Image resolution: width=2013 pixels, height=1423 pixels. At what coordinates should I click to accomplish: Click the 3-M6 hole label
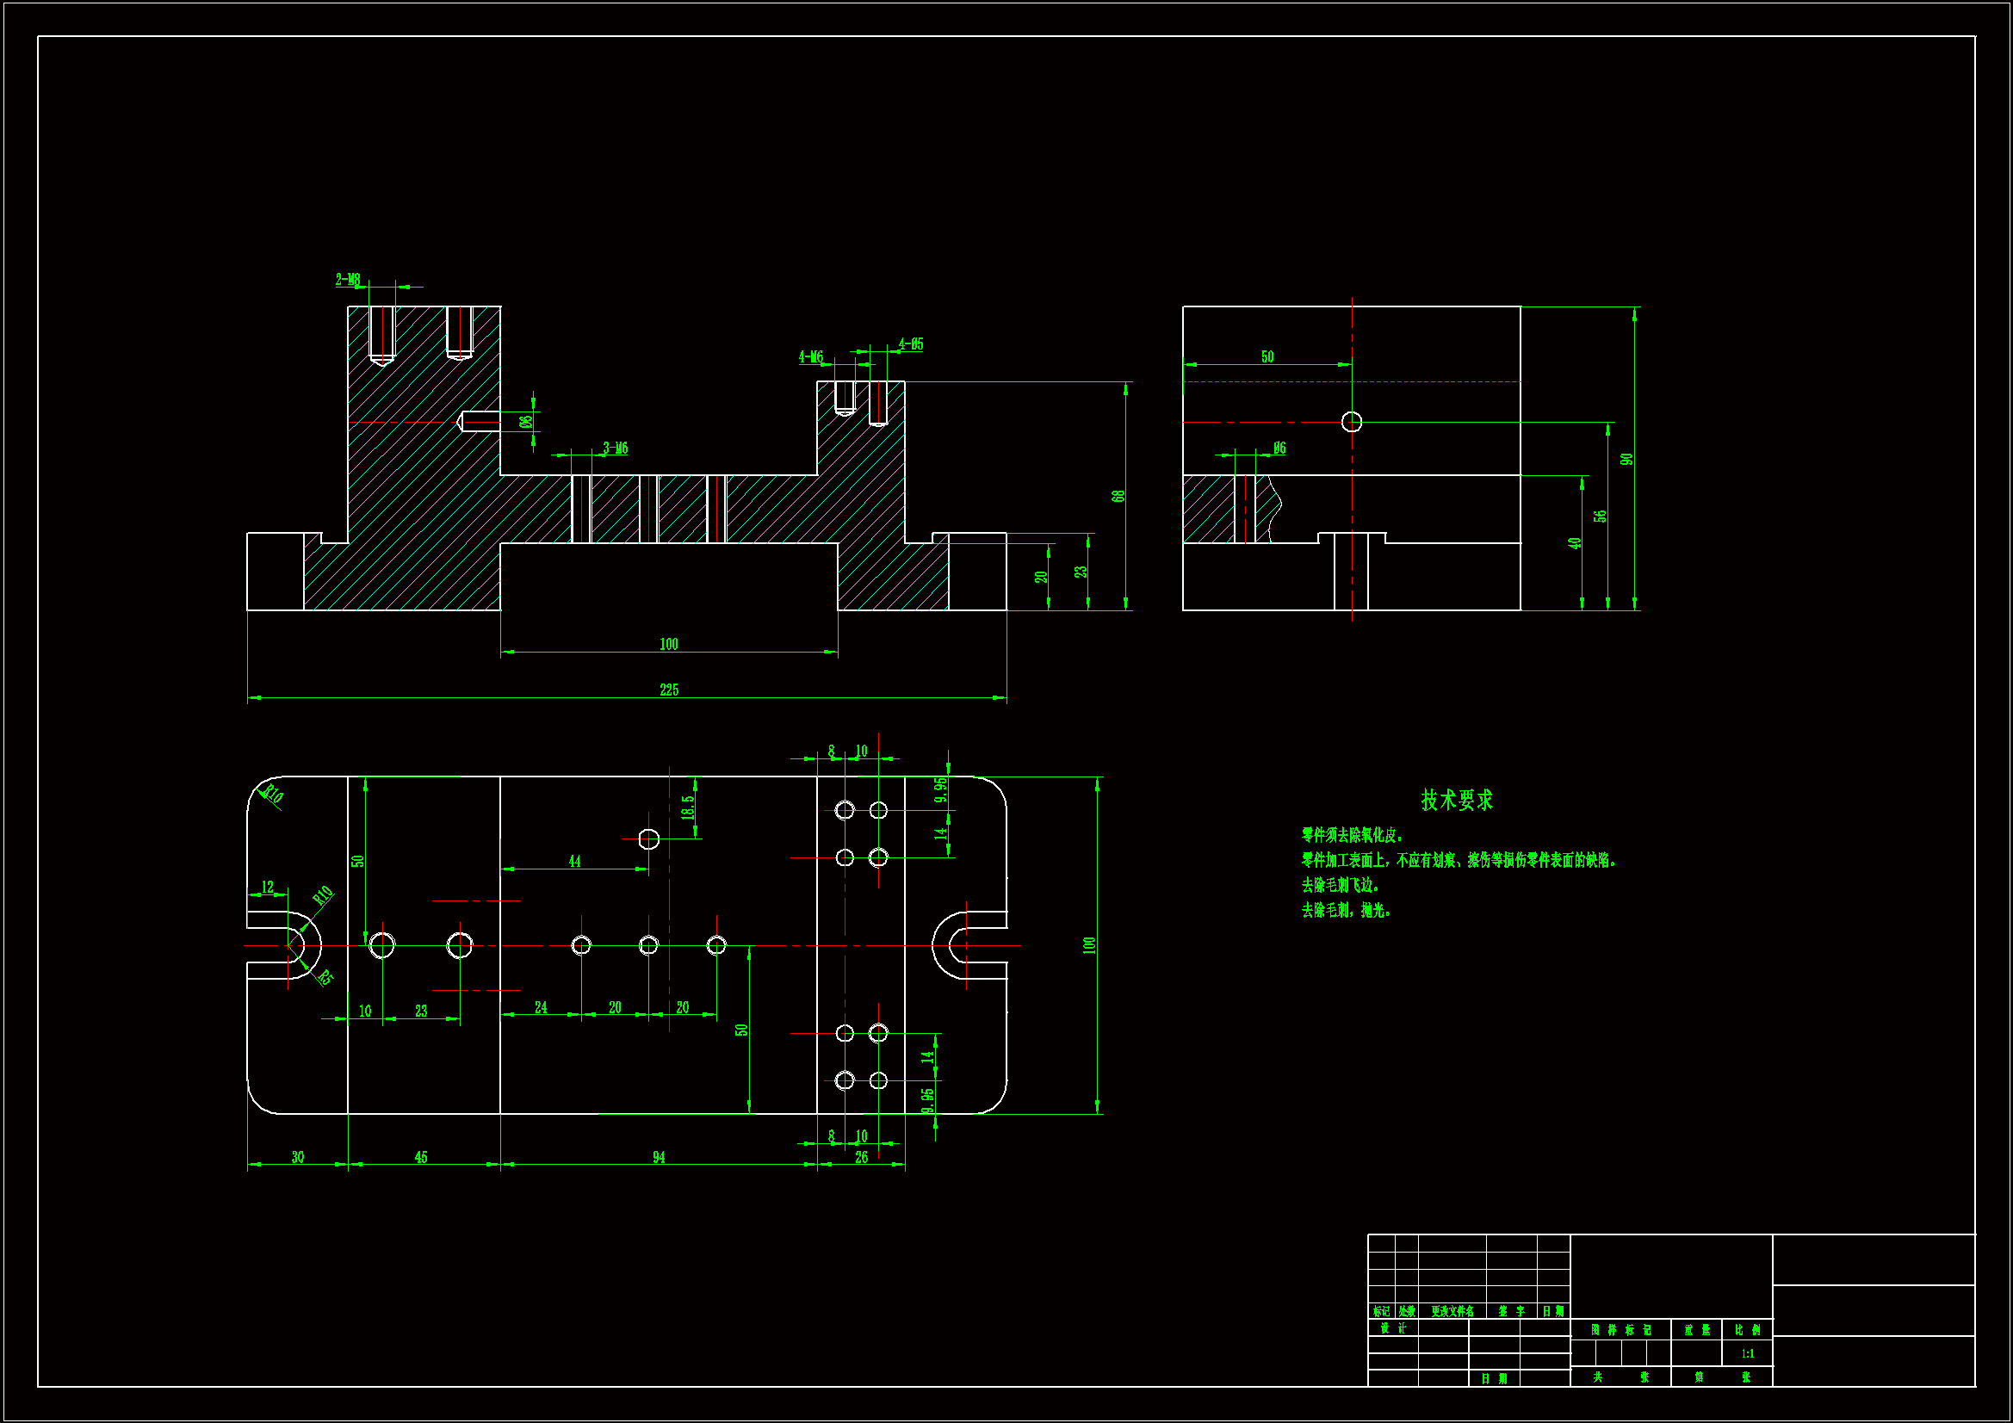[616, 448]
